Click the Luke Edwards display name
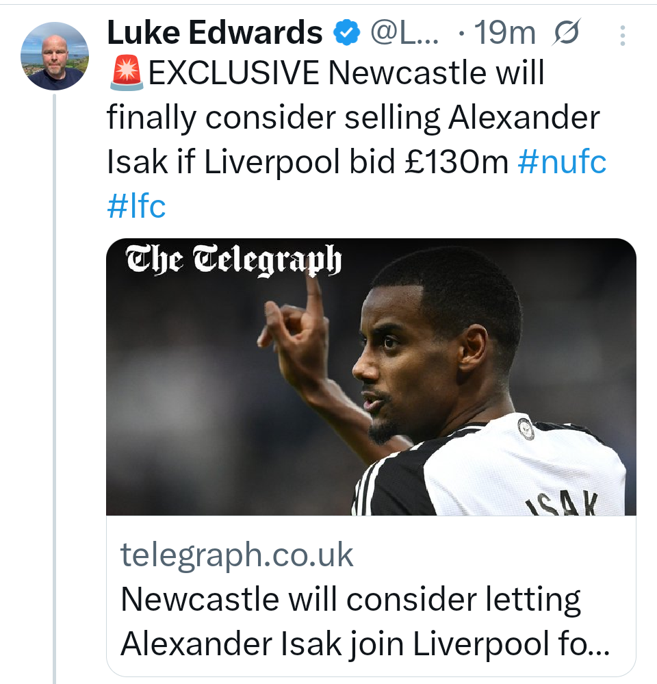The height and width of the screenshot is (684, 657). [x=214, y=32]
